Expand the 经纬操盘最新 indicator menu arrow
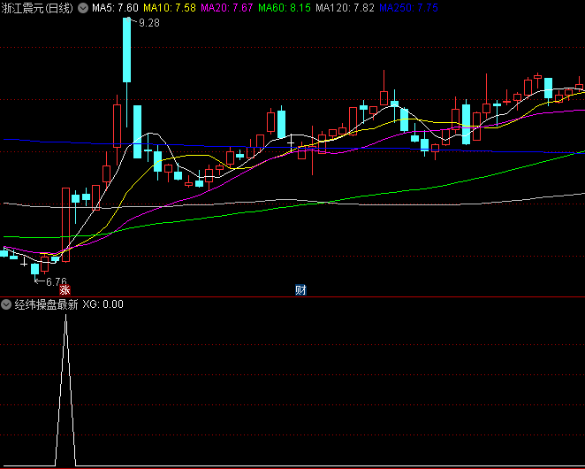The width and height of the screenshot is (585, 469). (x=7, y=304)
